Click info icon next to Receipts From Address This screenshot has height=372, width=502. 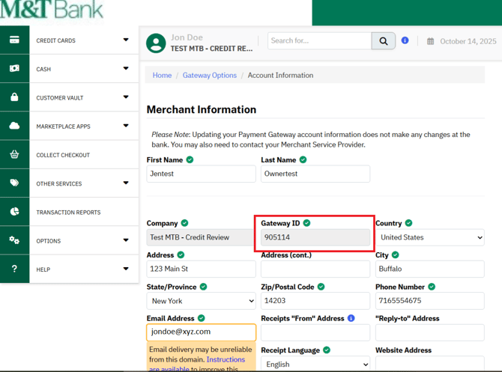[351, 318]
